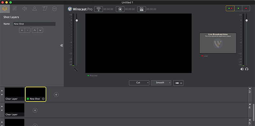Mute live output speaker icon

(242, 69)
